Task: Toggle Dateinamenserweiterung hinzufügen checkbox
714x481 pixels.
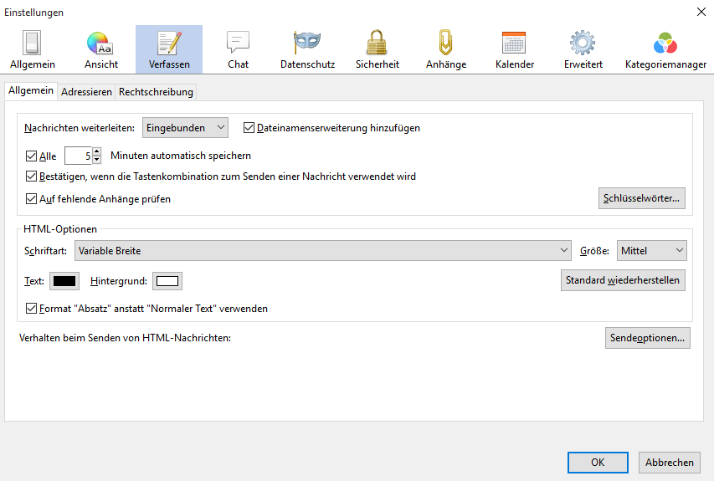Action: point(249,128)
